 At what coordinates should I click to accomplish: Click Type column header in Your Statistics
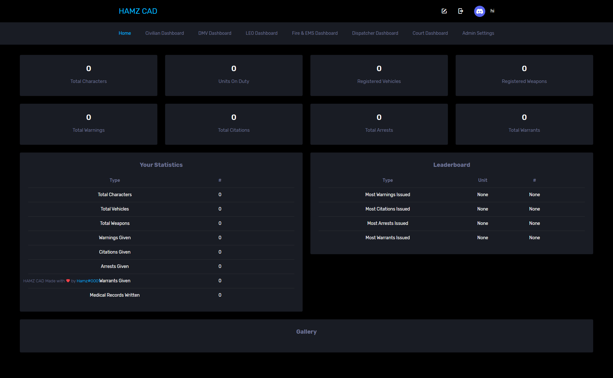(x=115, y=180)
